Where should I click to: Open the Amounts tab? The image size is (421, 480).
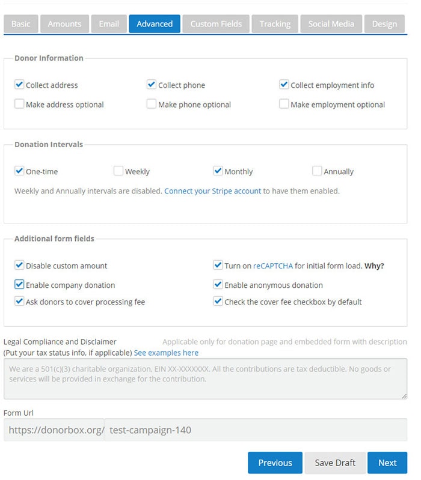(x=64, y=24)
